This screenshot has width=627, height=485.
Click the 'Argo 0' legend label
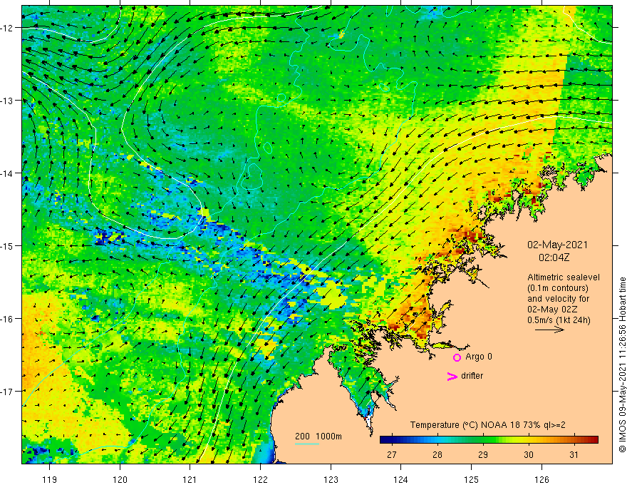[479, 357]
